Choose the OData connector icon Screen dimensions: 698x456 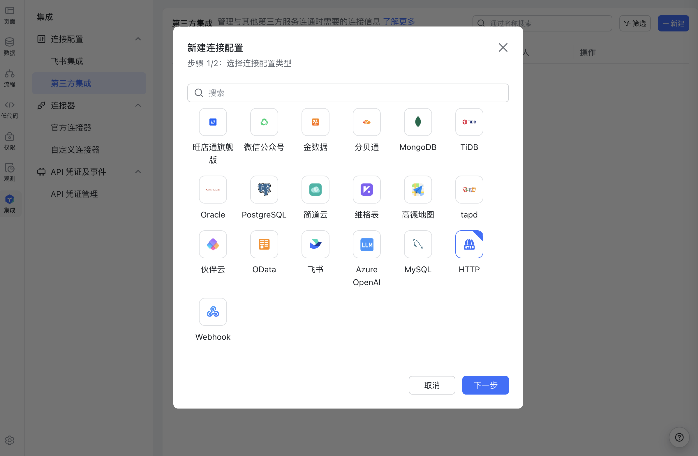(x=264, y=244)
